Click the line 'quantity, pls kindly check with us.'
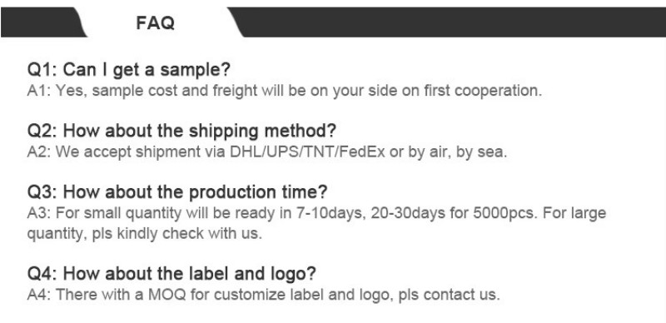This screenshot has height=323, width=666. pyautogui.click(x=144, y=233)
